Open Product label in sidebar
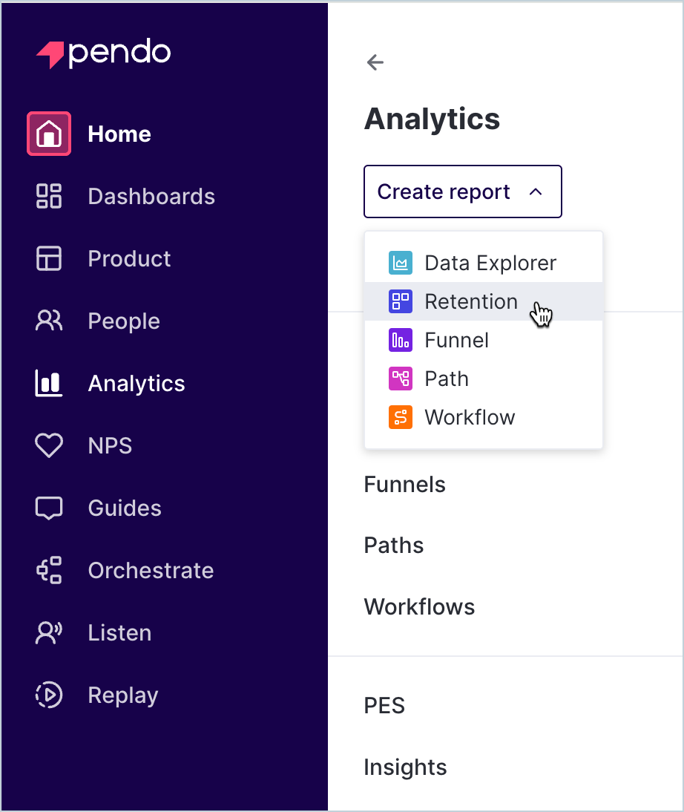Image resolution: width=684 pixels, height=812 pixels. coord(129,258)
